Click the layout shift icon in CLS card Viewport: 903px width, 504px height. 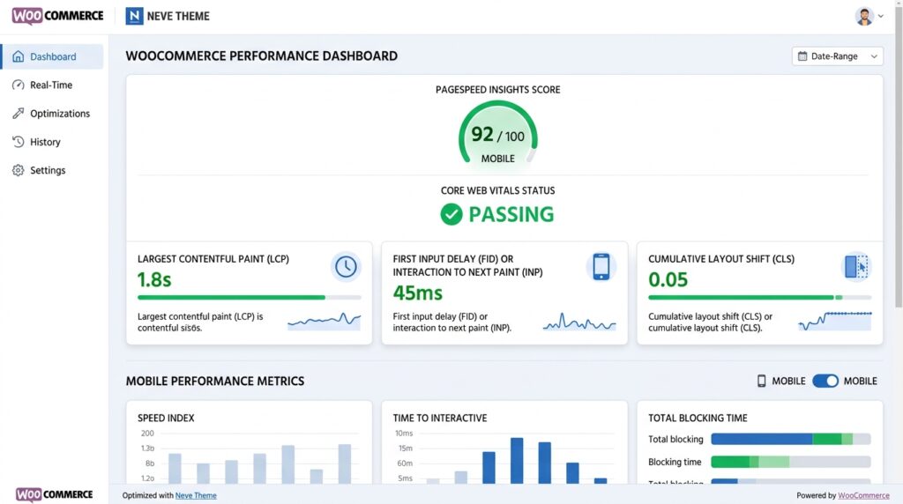(855, 266)
